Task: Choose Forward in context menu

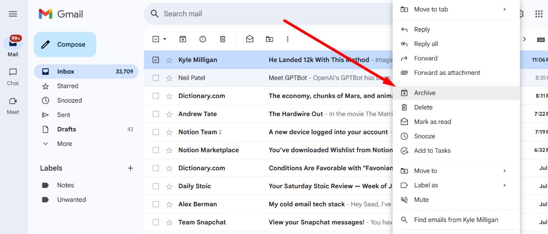Action: click(456, 58)
